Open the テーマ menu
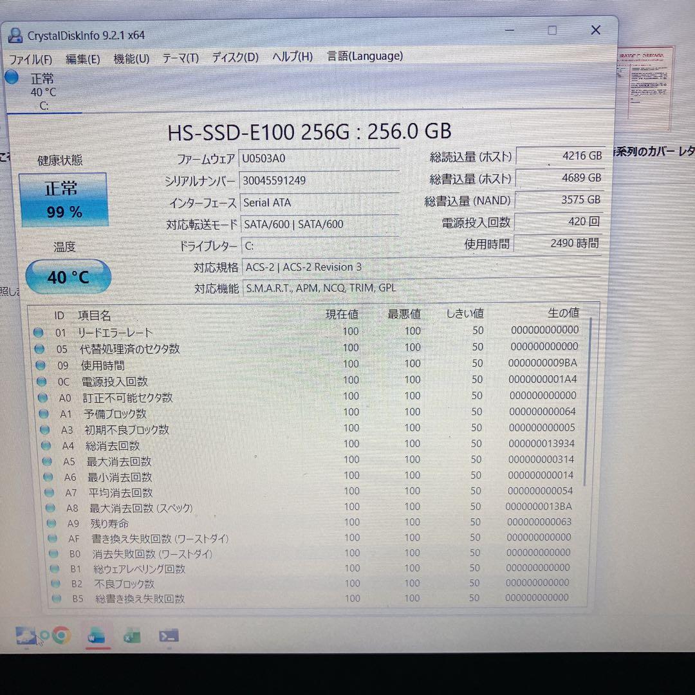The image size is (695, 695). pyautogui.click(x=179, y=57)
